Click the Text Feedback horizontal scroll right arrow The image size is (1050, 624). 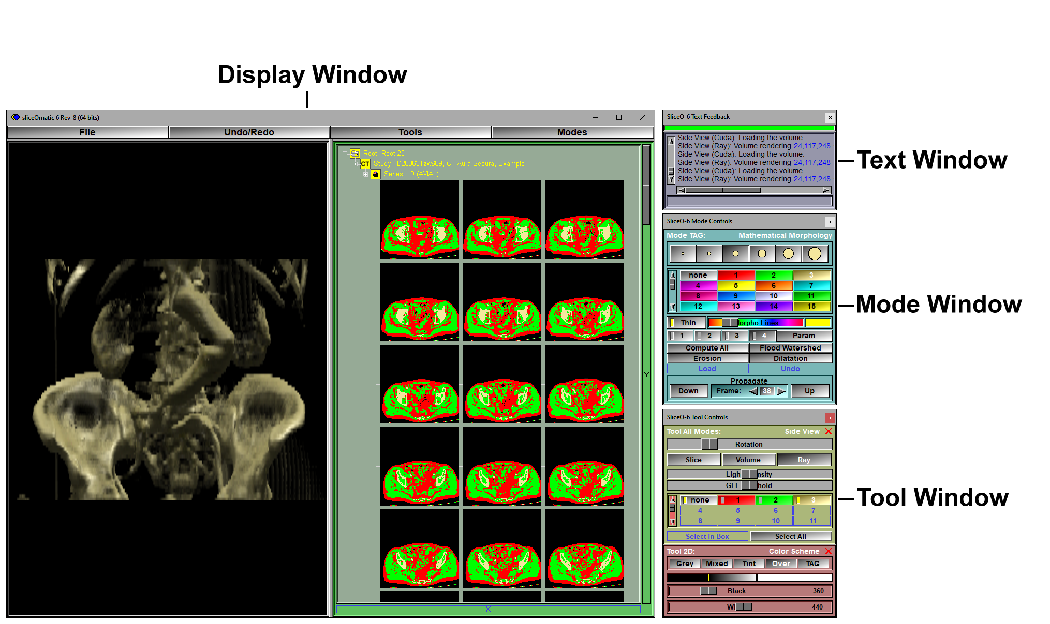point(826,190)
